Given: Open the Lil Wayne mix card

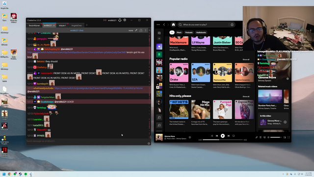Looking at the screenshot, I should 201,41.
